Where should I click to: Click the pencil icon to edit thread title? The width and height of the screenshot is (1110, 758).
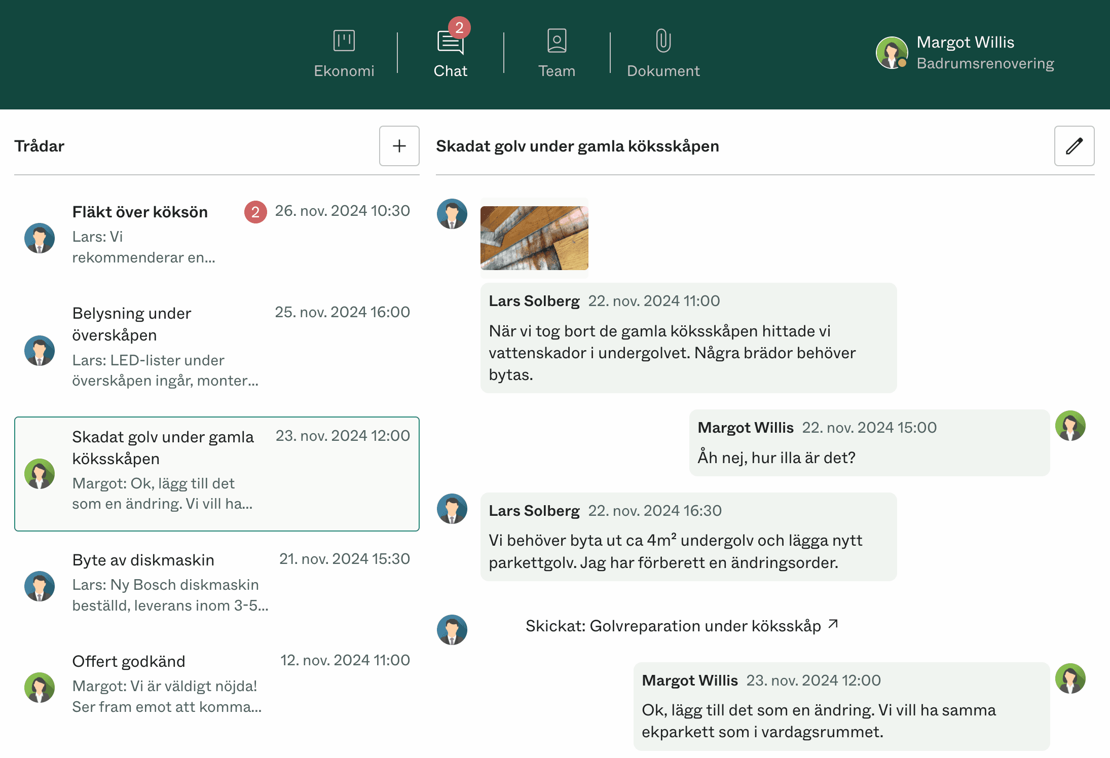tap(1074, 146)
